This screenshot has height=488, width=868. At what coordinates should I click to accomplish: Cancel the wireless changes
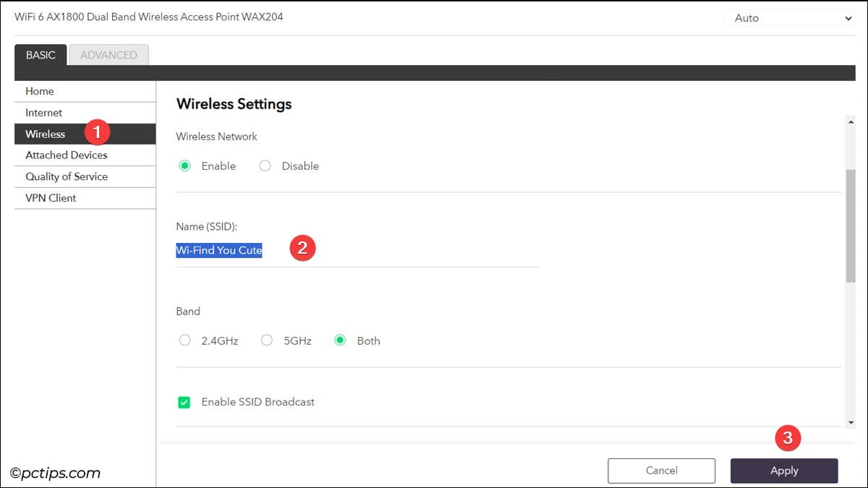[x=661, y=471]
